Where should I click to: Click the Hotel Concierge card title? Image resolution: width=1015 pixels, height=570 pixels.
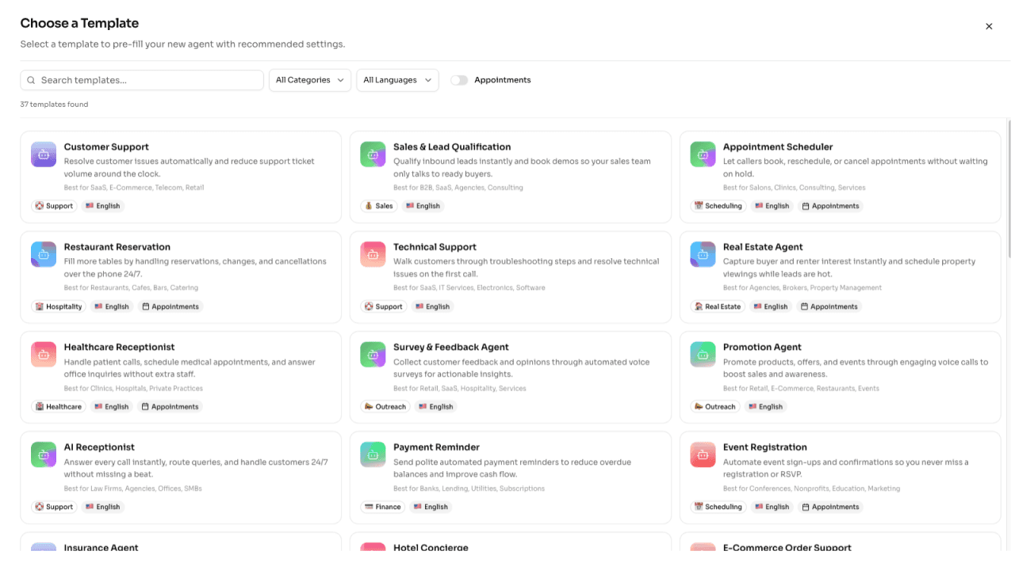pyautogui.click(x=431, y=547)
